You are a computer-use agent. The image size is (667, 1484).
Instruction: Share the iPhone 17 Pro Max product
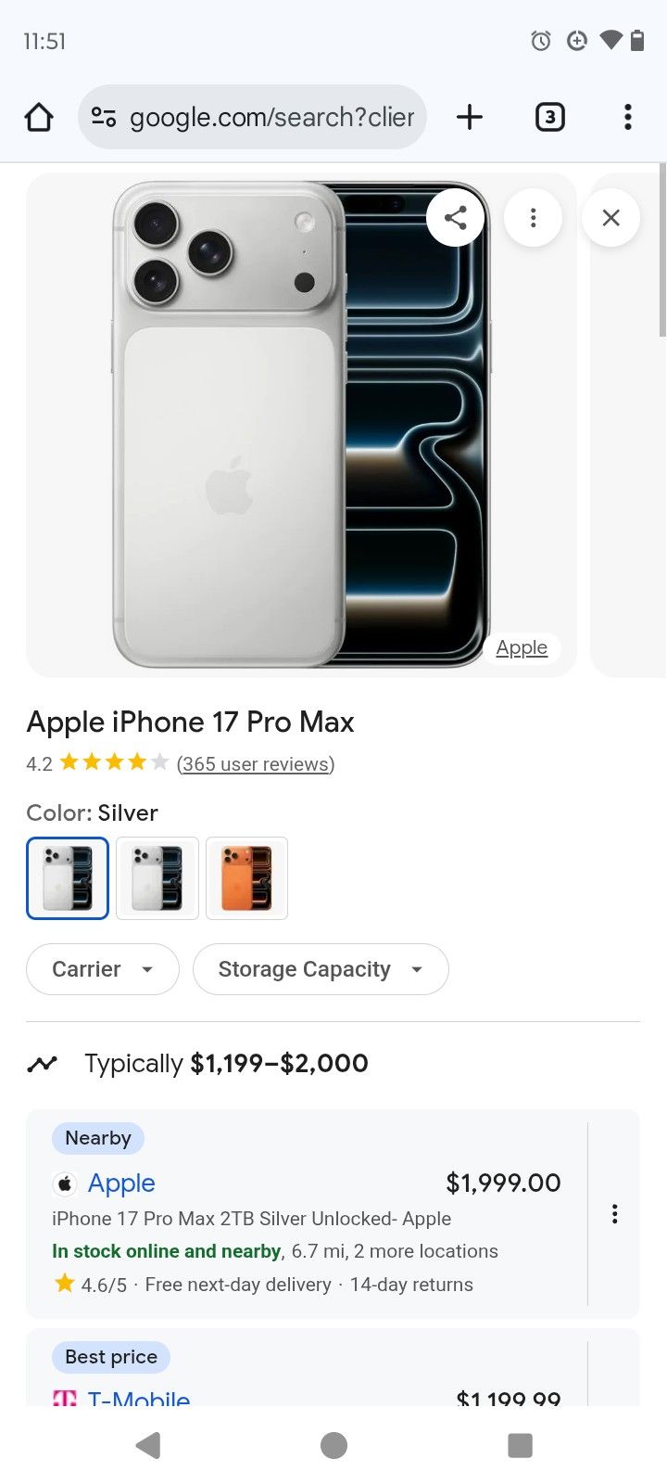coord(456,218)
